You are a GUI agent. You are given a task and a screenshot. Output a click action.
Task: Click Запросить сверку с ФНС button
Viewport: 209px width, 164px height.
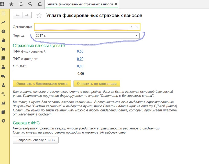(36, 140)
